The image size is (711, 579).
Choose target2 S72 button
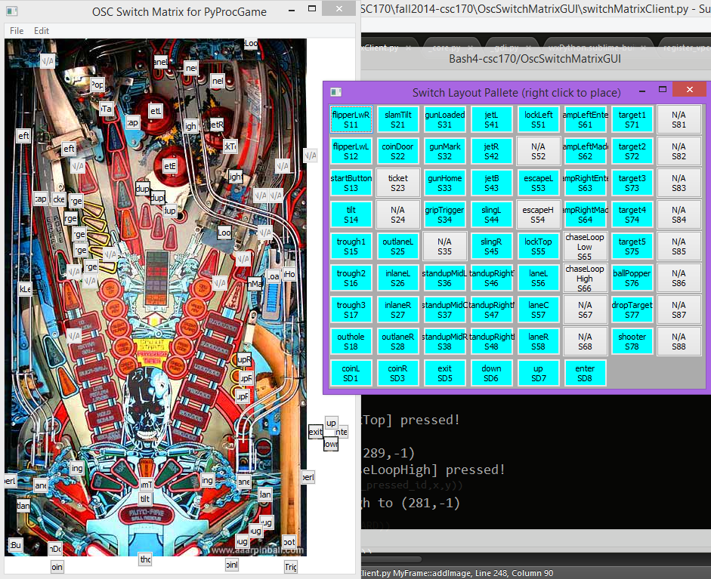click(x=632, y=151)
